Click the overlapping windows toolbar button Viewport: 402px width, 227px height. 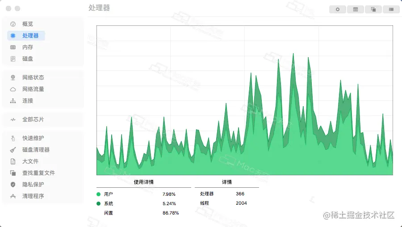point(373,9)
